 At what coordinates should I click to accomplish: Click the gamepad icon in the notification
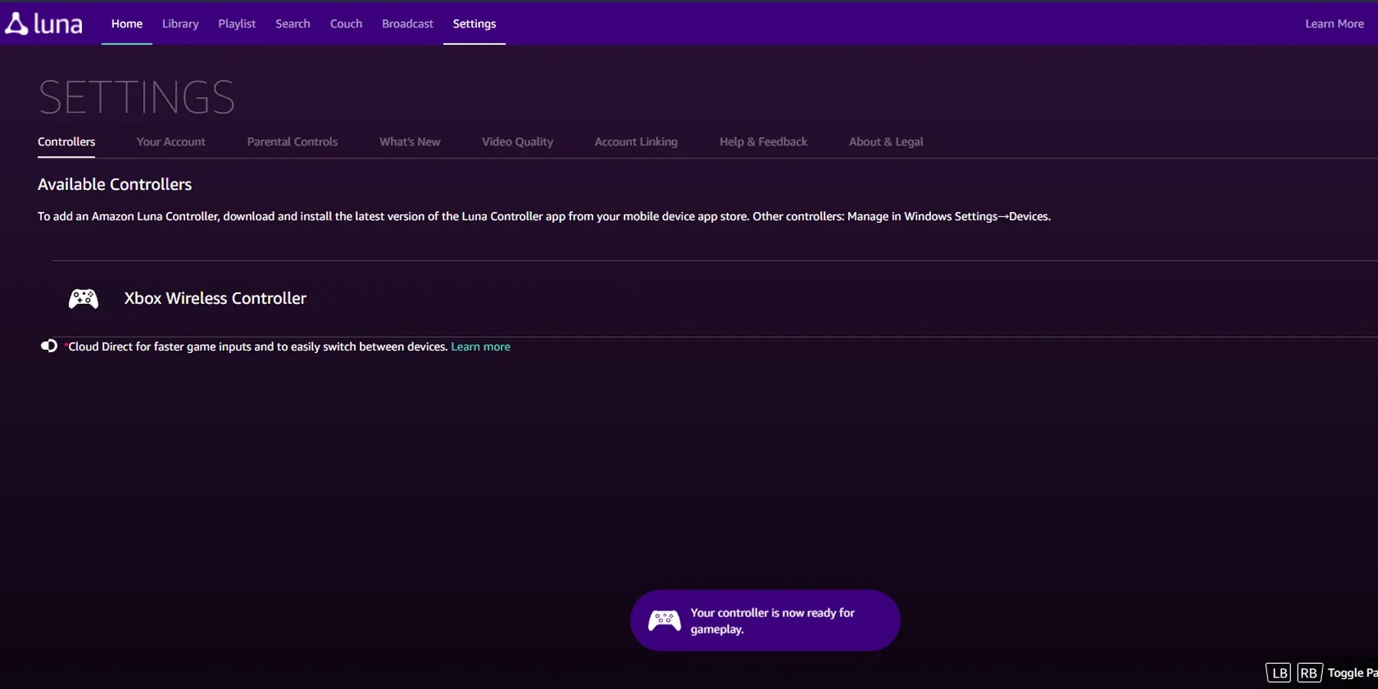665,620
